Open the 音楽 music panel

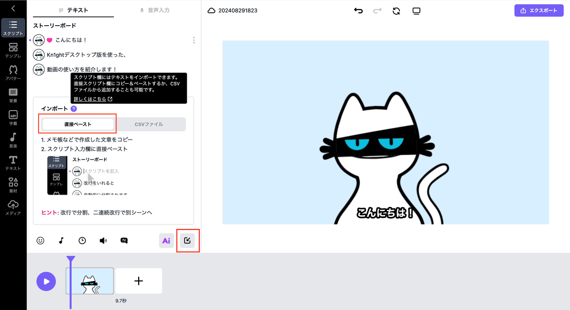(13, 141)
